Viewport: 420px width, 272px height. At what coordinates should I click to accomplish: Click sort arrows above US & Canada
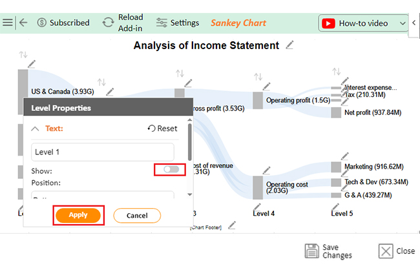(x=101, y=82)
